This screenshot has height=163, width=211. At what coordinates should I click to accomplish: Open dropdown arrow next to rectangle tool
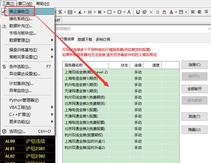click(114, 12)
